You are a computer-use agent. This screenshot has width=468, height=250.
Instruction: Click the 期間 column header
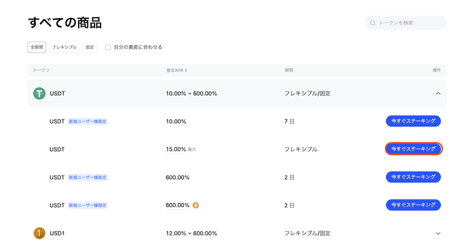pos(289,70)
